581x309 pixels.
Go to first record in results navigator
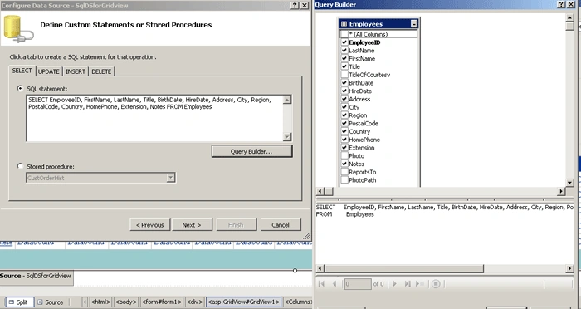[x=321, y=284]
